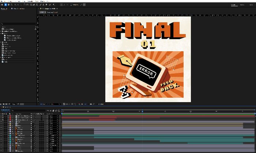
Task: Click the Composition viewer tab title
Action: point(50,8)
